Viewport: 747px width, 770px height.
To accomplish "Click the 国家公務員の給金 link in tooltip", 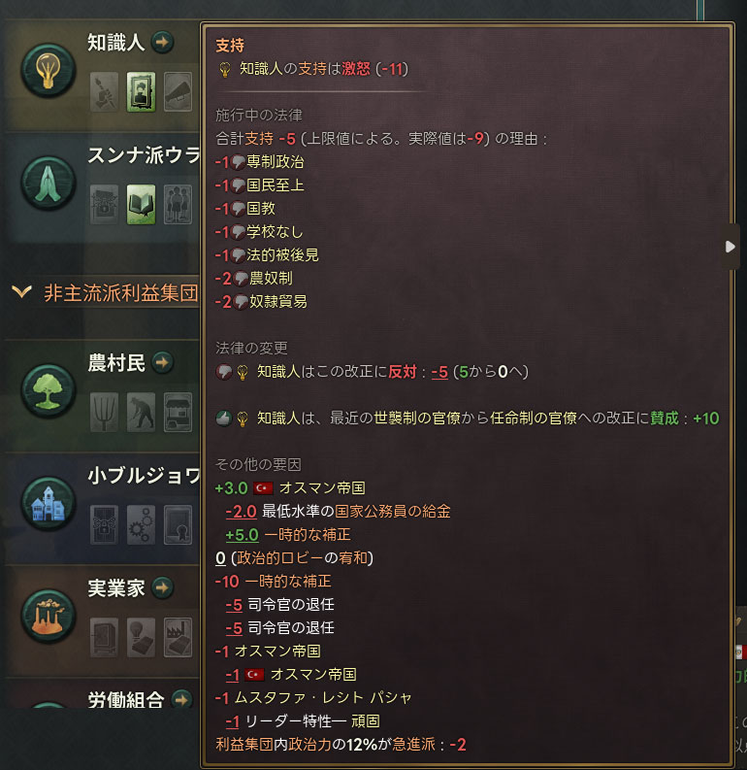I will 392,511.
